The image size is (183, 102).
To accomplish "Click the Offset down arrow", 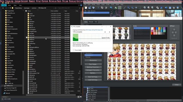I will click(174, 35).
